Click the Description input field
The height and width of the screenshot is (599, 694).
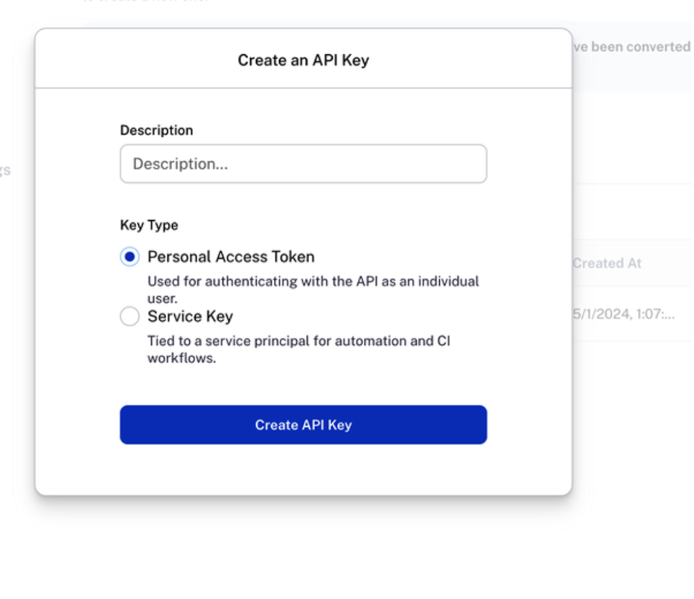[x=303, y=163]
